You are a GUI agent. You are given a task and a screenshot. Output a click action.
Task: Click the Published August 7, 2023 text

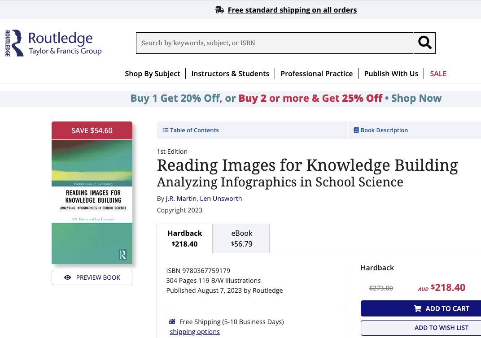[224, 290]
